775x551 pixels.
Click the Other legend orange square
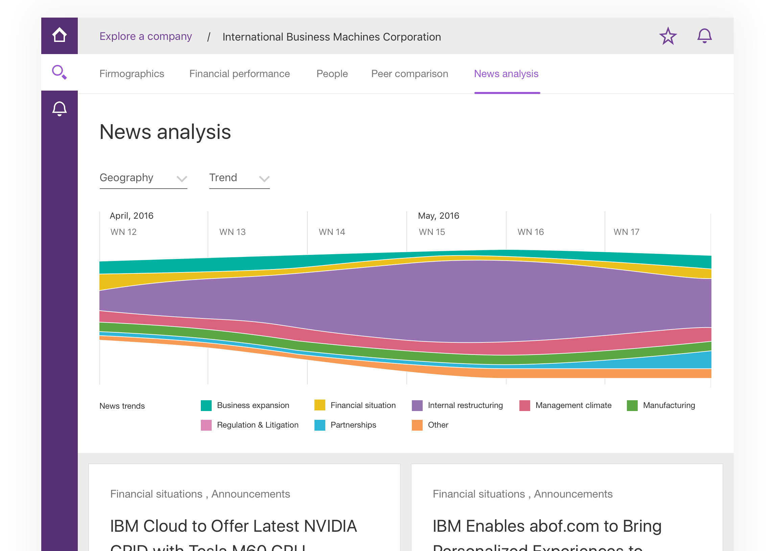(x=417, y=425)
